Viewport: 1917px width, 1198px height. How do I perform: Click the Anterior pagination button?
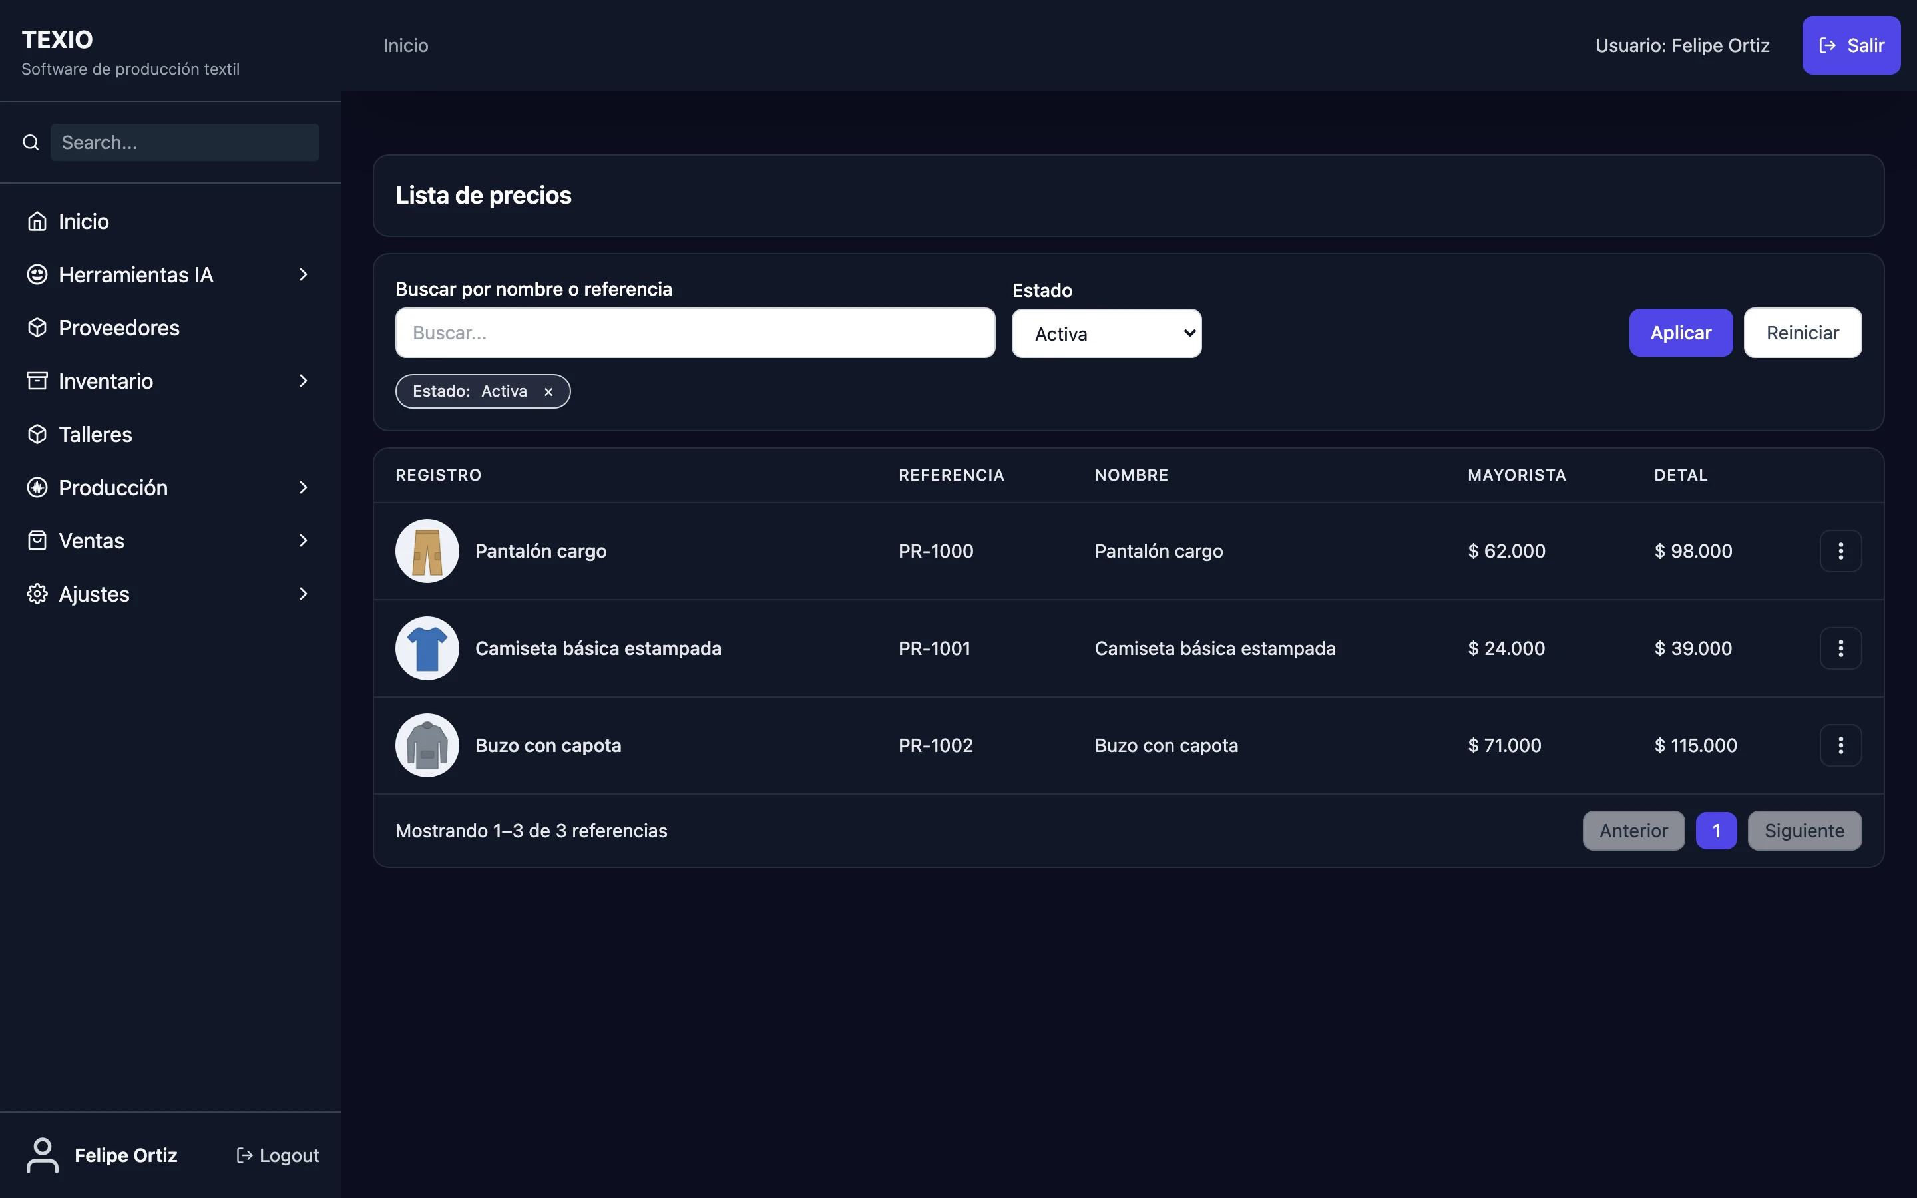tap(1633, 831)
